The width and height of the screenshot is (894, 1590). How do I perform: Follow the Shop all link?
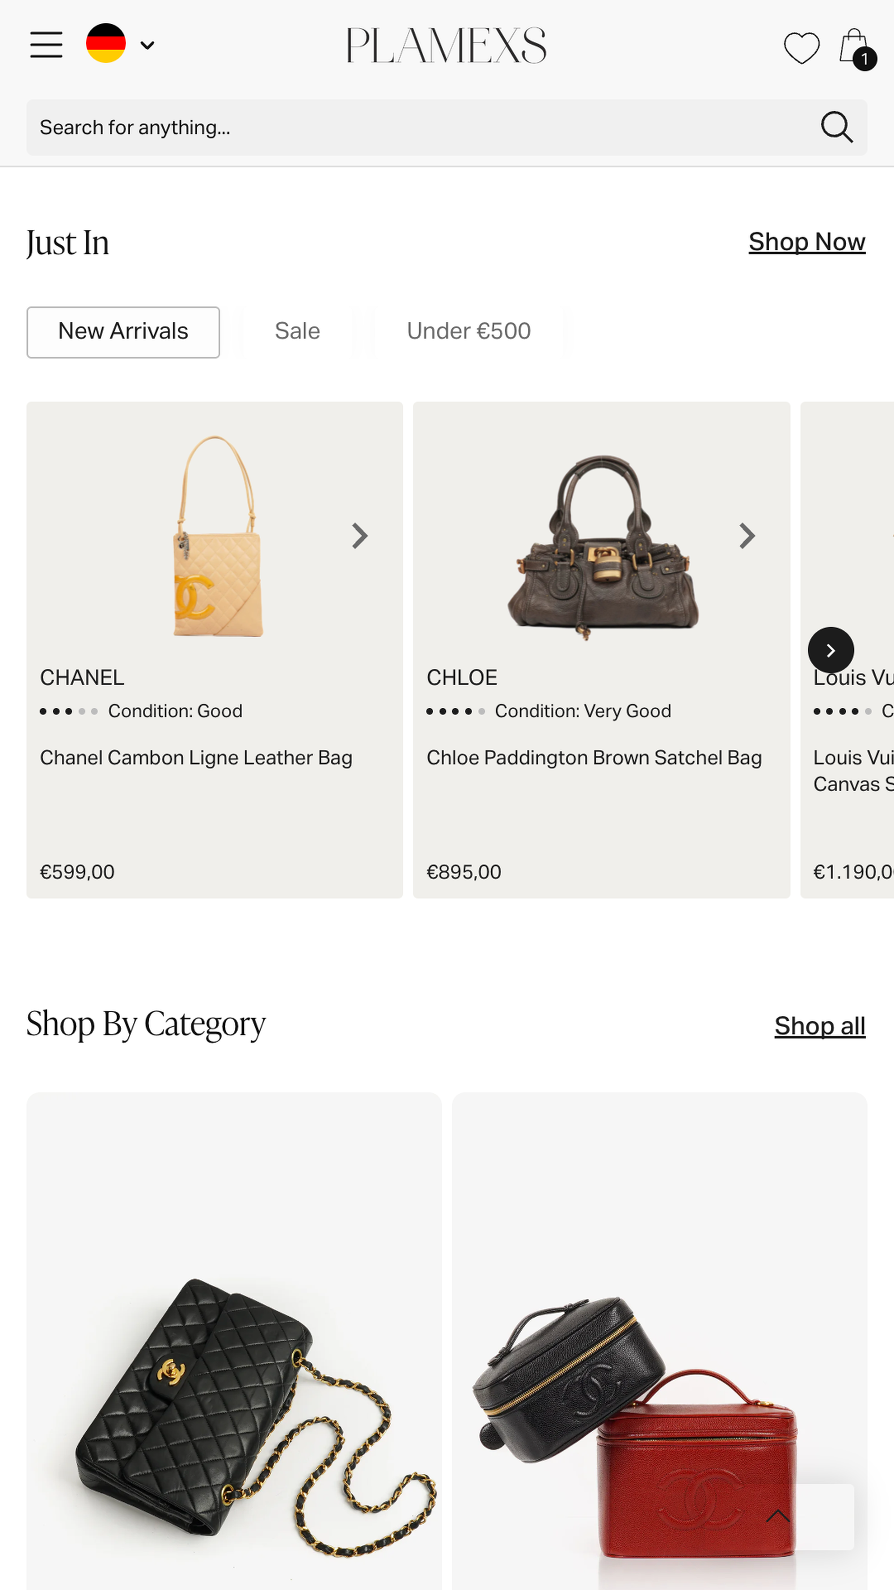819,1026
